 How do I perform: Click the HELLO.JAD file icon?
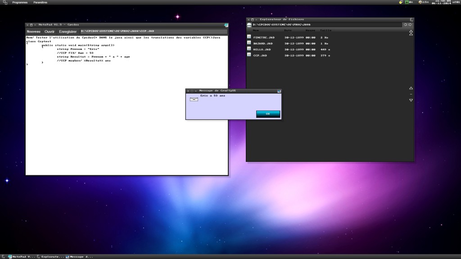click(x=249, y=49)
